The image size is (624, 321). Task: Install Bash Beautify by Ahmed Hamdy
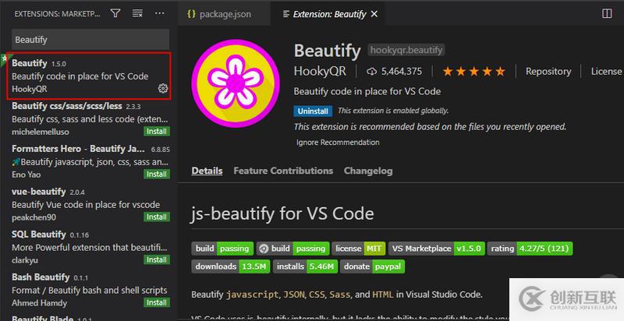pyautogui.click(x=157, y=303)
